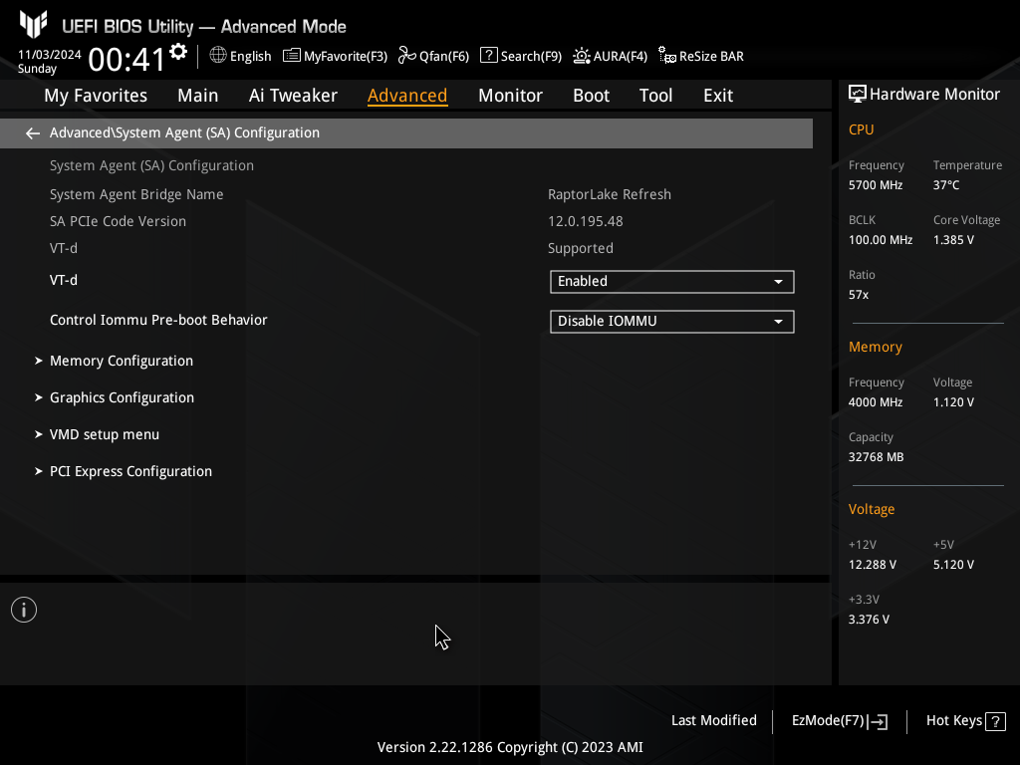Viewport: 1020px width, 765px height.
Task: Click the Version 2.22.1286 copyright text
Action: [510, 747]
